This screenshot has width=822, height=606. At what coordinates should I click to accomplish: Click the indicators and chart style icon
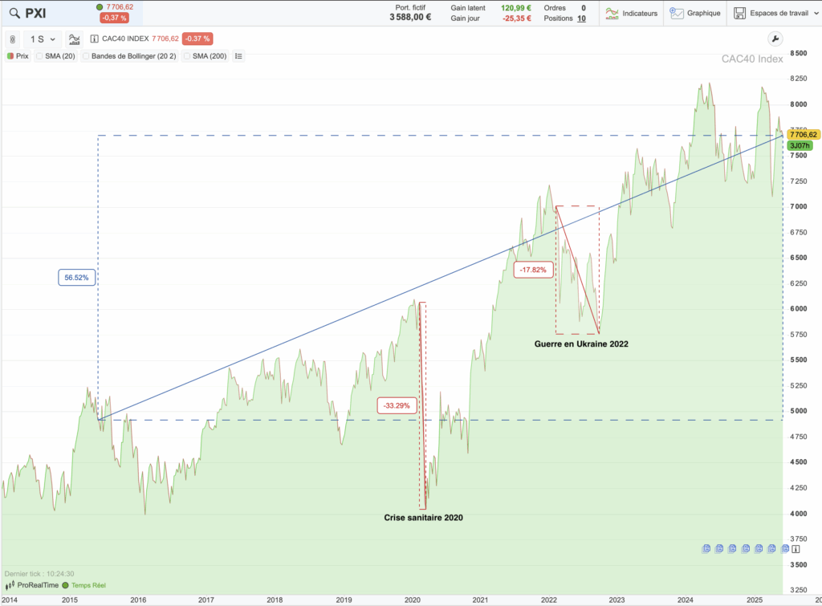coord(75,39)
